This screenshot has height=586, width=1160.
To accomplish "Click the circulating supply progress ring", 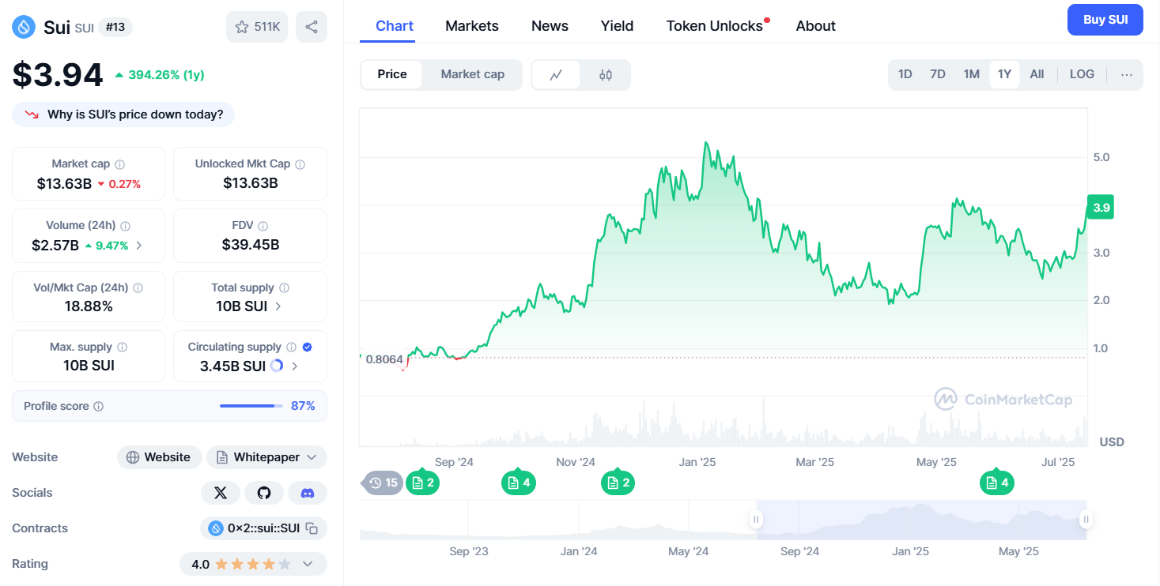I will coord(277,366).
